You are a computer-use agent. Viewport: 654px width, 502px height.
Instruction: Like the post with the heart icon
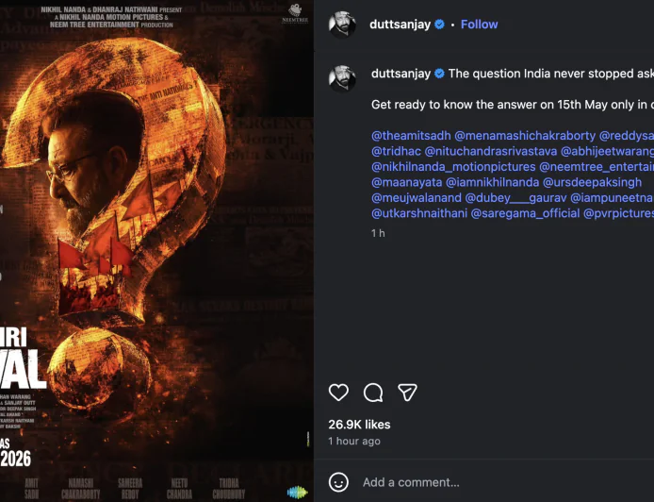338,393
